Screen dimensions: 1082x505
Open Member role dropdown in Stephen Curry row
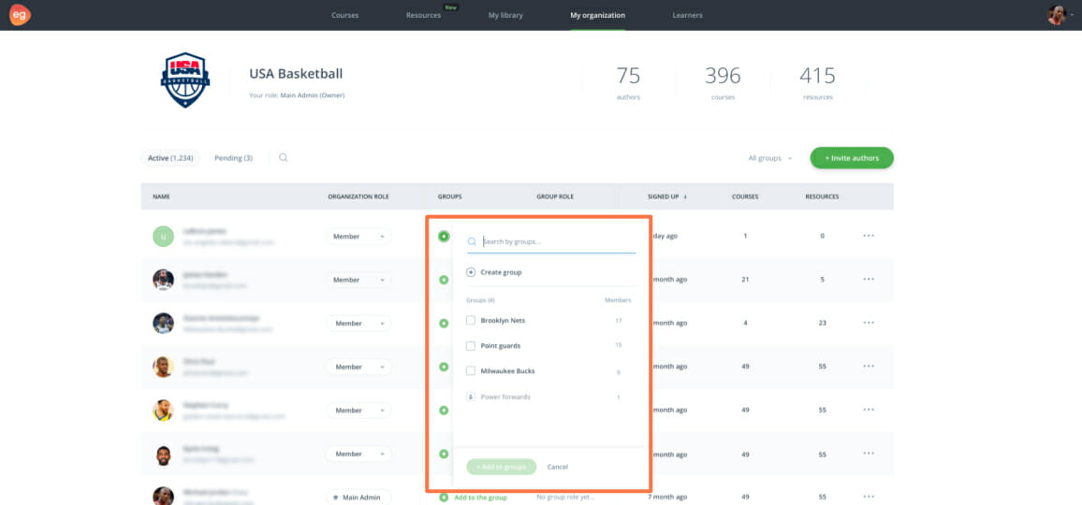[x=358, y=411]
